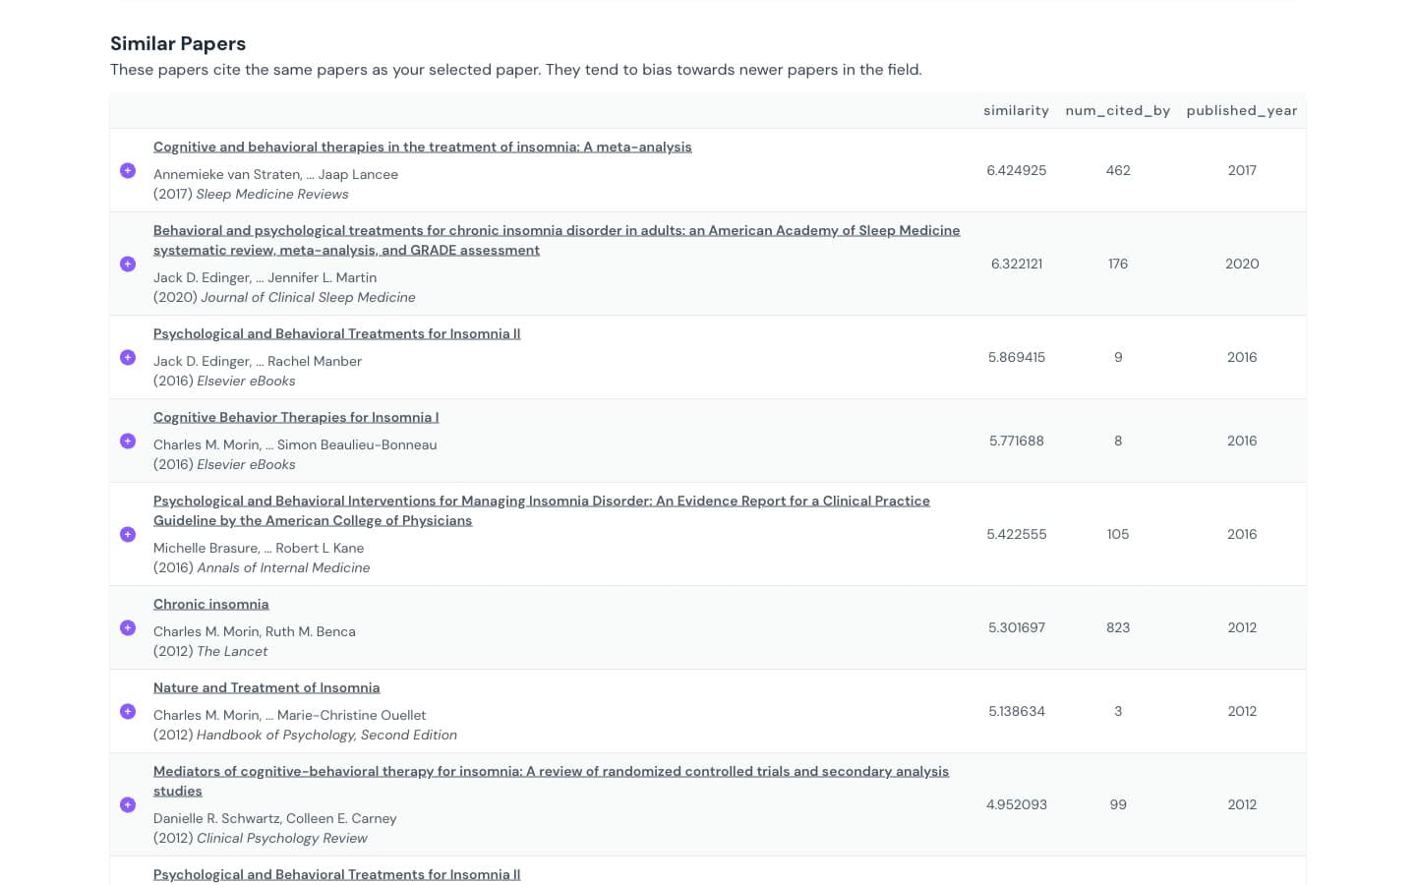Click the source text Handbook of Psychology, Second Edition
Screen dimensions: 1416x885
coord(327,735)
